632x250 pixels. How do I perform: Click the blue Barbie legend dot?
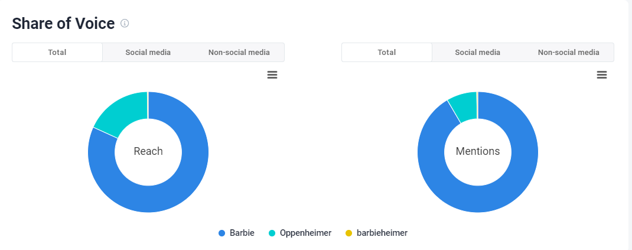(222, 233)
